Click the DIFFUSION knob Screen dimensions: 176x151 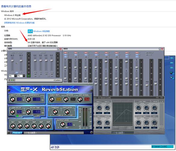coord(67,112)
